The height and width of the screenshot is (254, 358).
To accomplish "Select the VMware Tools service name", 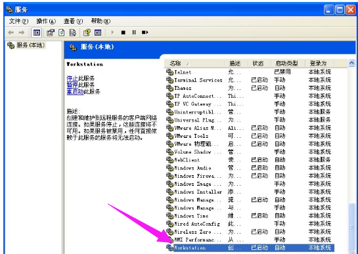I will pos(191,137).
